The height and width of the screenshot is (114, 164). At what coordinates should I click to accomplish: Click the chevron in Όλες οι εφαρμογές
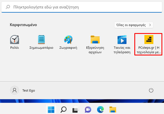[x=150, y=25]
